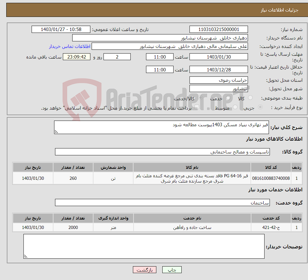The image size is (308, 280).
Task: Click the services table header نام خدمت
Action: 192,218
